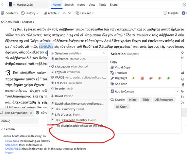Close the Text Comparison tab
This screenshot has height=154, width=187.
[x=31, y=113]
